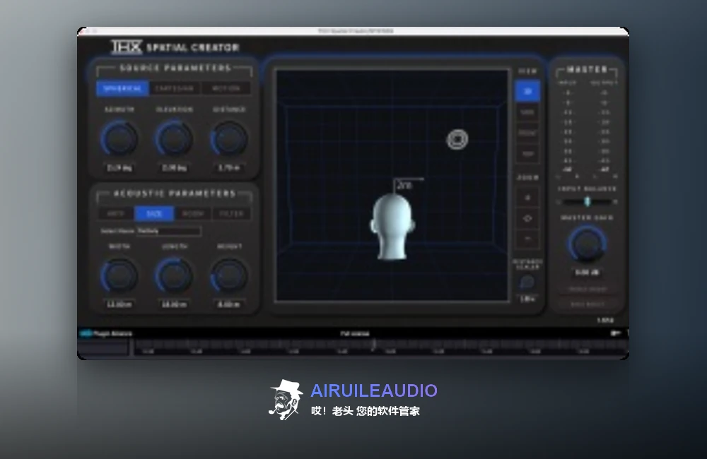Click the Width value field
The width and height of the screenshot is (707, 459).
click(x=119, y=304)
